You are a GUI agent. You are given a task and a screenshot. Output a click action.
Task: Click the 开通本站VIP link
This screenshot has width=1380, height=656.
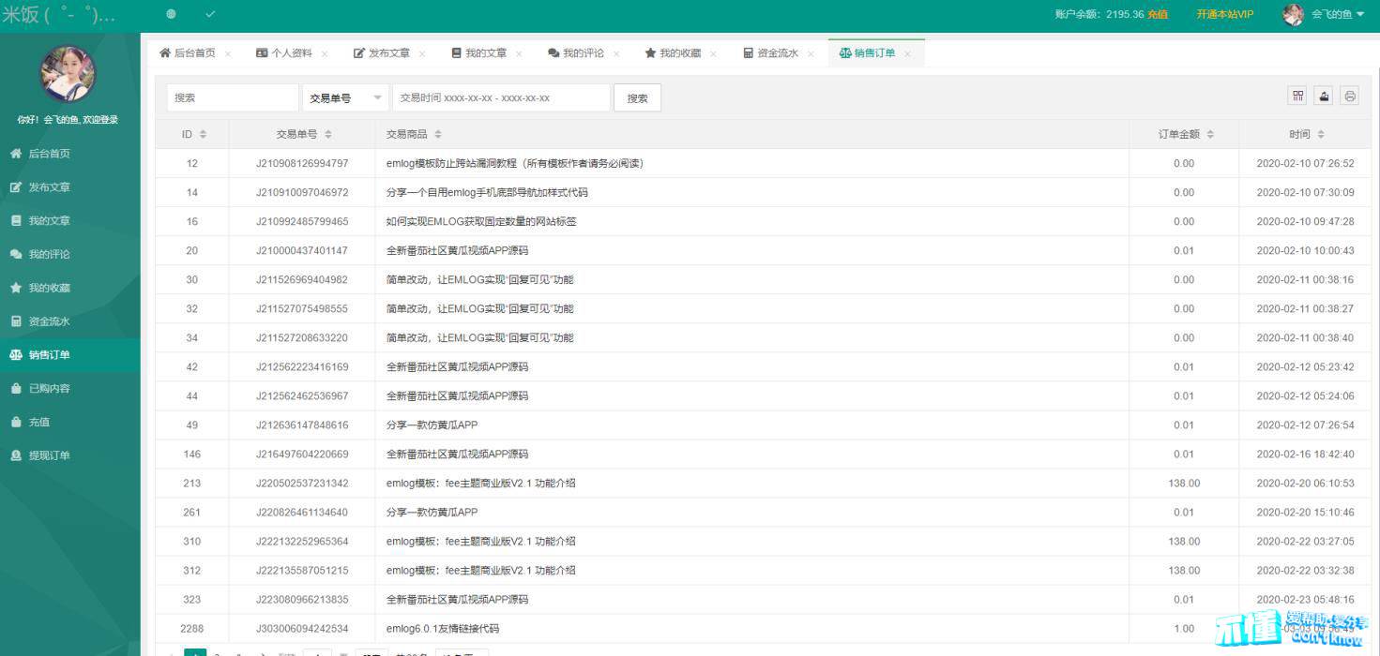pos(1224,14)
